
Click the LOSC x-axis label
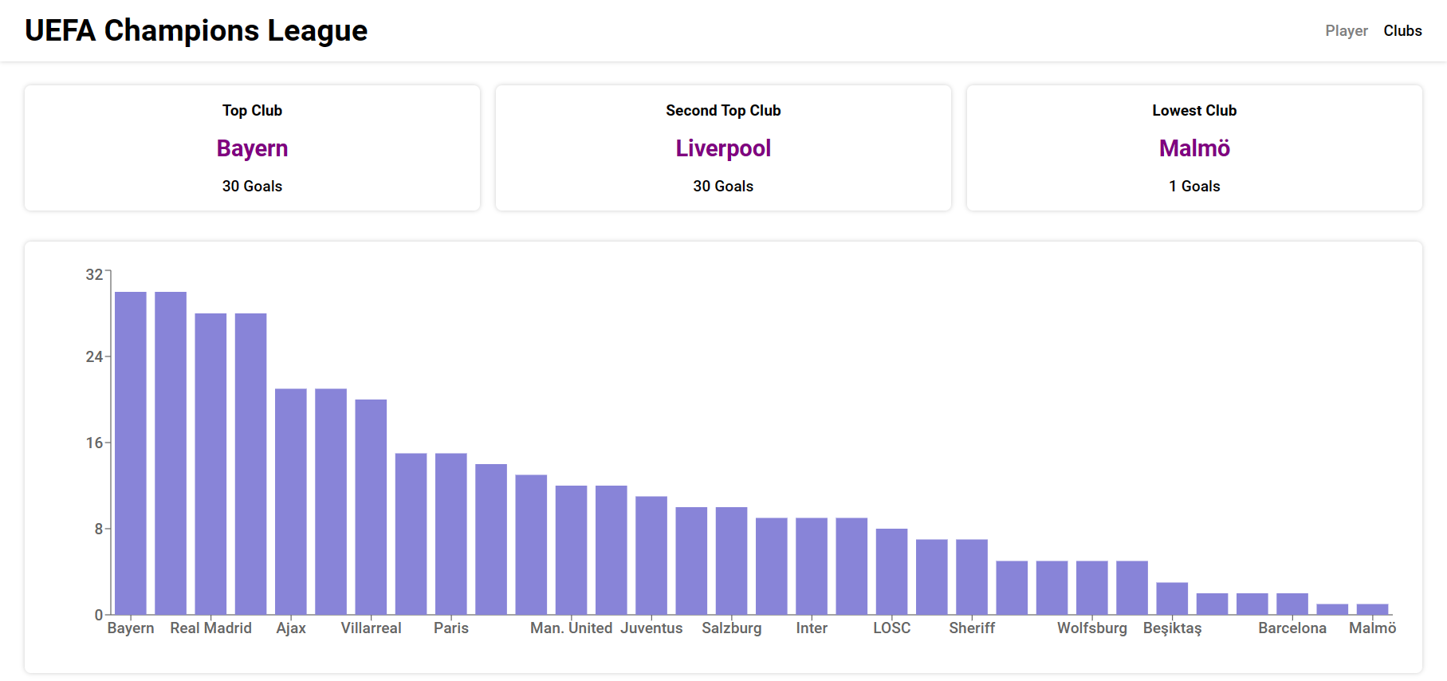pyautogui.click(x=891, y=628)
